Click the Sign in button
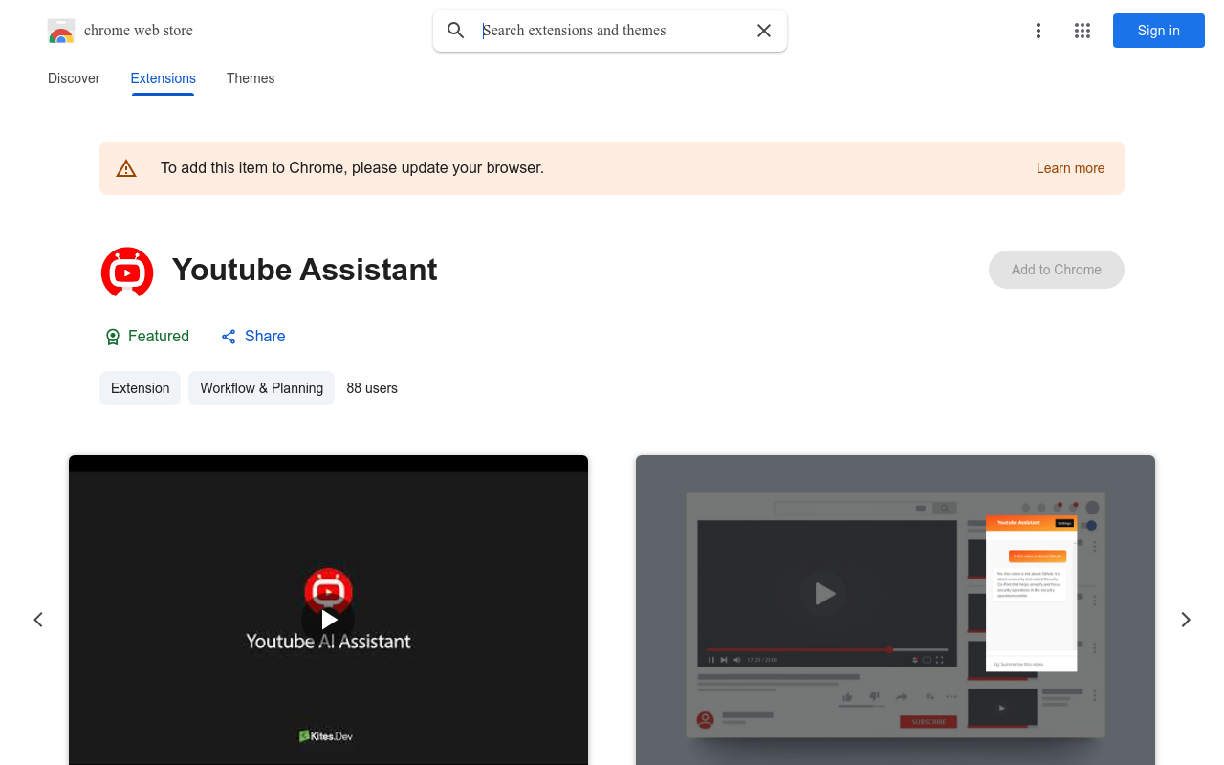This screenshot has width=1224, height=765. point(1159,31)
